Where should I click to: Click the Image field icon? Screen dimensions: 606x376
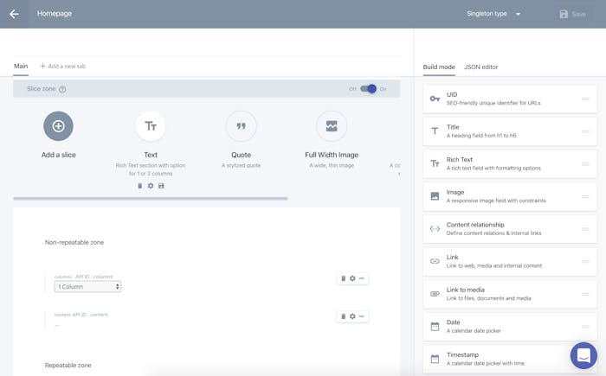[435, 196]
